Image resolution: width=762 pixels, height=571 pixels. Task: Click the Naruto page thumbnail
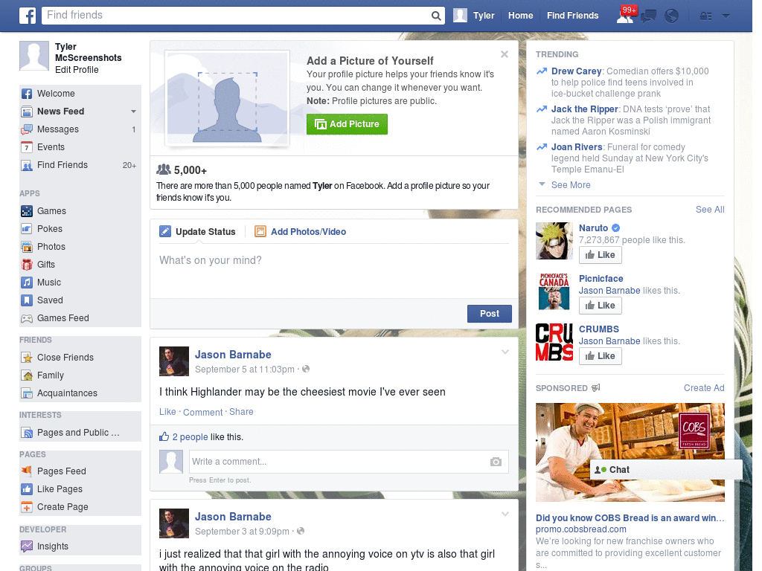pyautogui.click(x=554, y=241)
